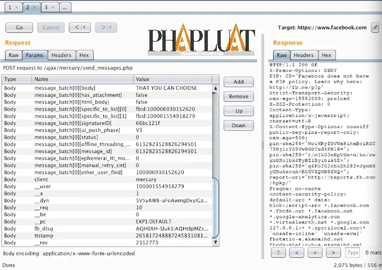Open the Request Headers tab
This screenshot has height=270, width=382.
point(61,55)
